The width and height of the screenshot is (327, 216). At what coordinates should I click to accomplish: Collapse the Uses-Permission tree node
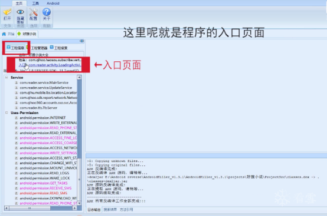[6, 112]
